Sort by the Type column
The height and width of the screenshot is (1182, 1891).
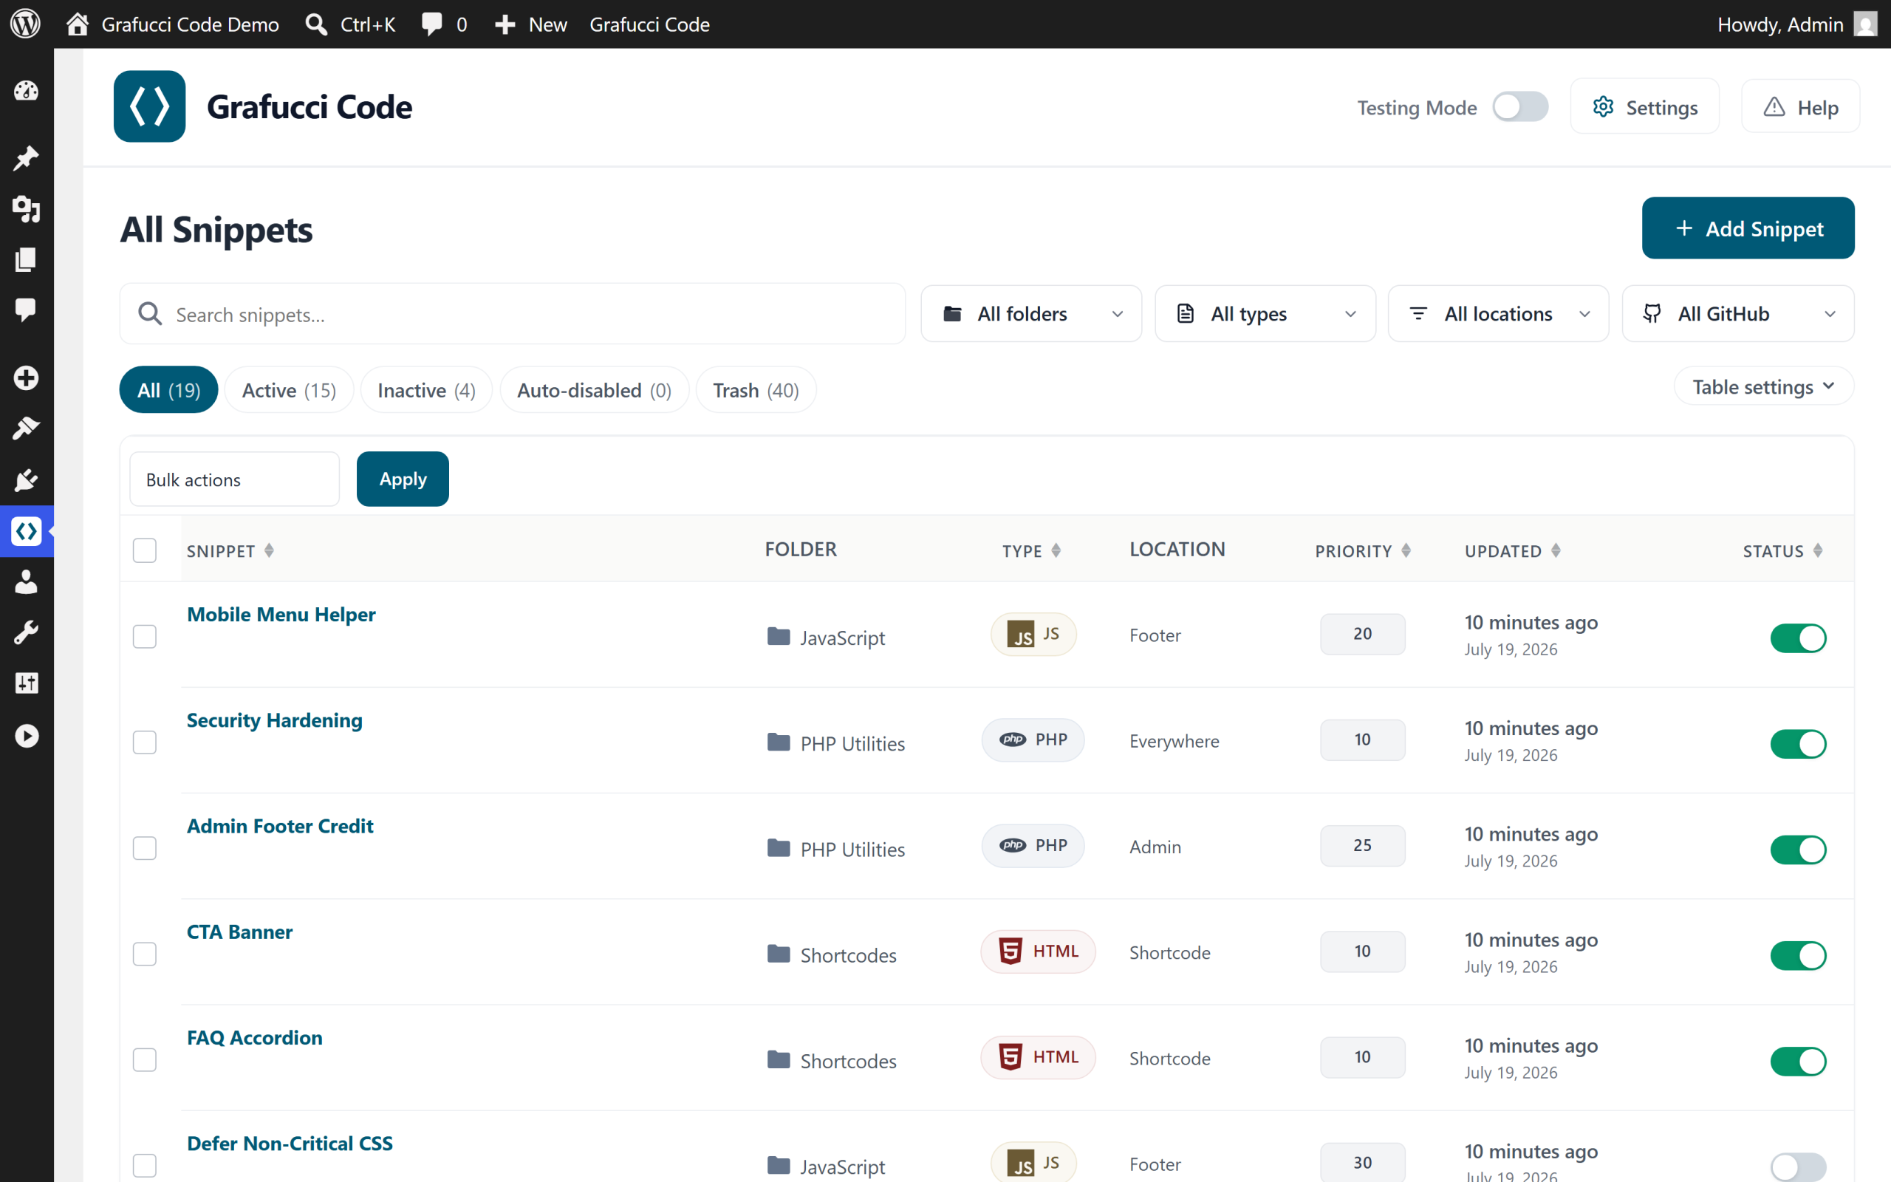tap(1030, 551)
